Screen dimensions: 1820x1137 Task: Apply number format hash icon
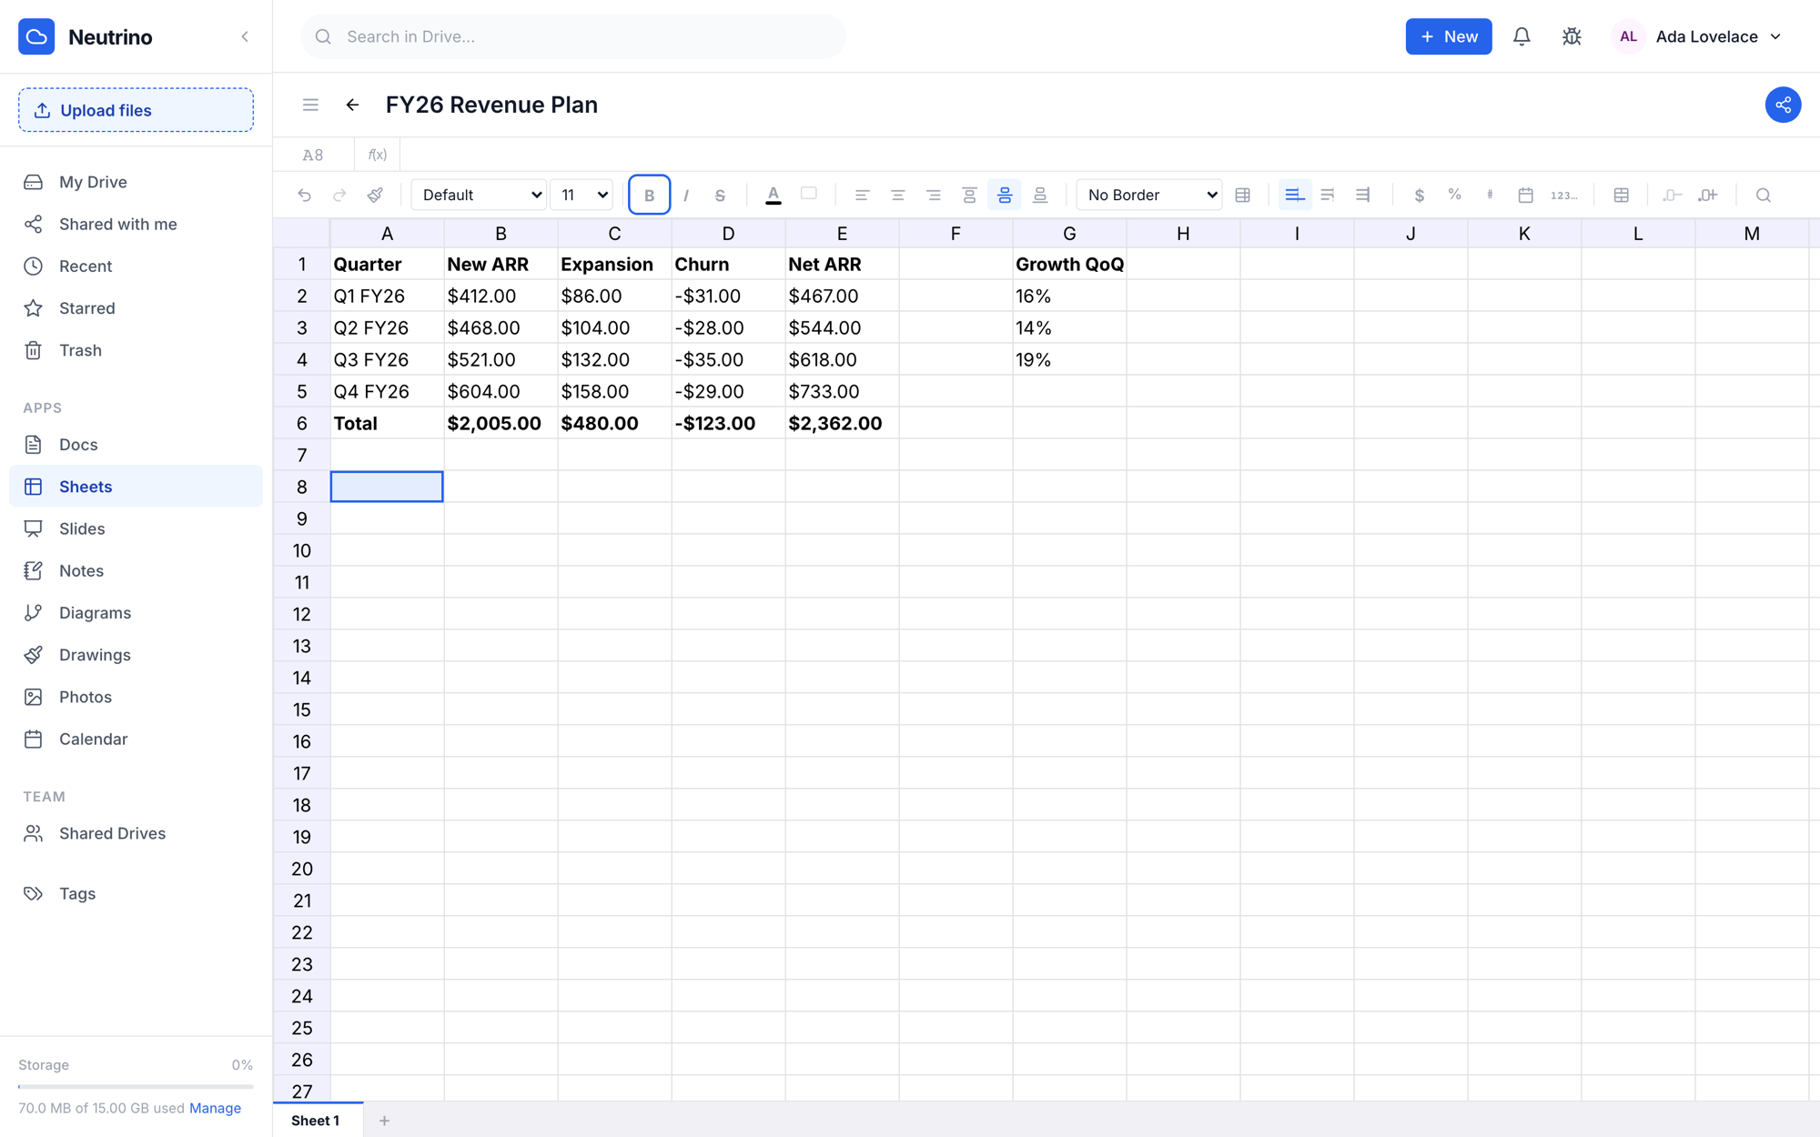[1490, 195]
